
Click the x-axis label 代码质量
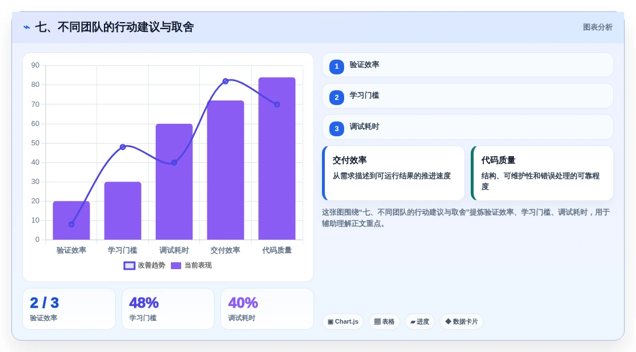[x=277, y=250]
